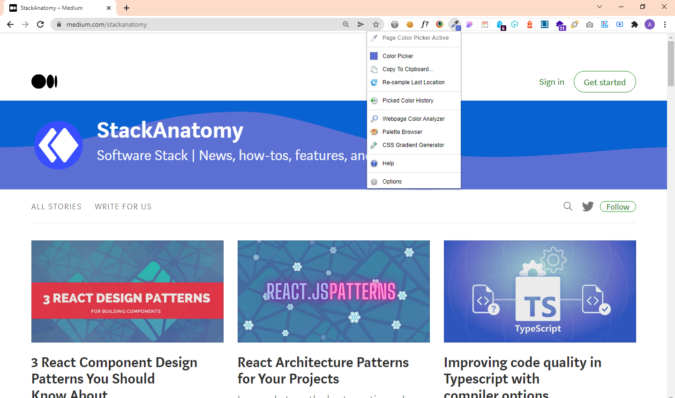675x398 pixels.
Task: Click the Sign in link
Action: pyautogui.click(x=552, y=82)
